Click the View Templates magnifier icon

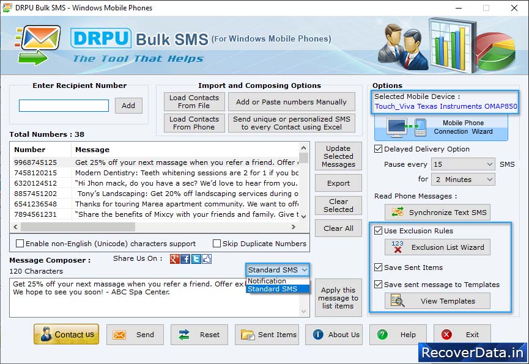coord(398,300)
